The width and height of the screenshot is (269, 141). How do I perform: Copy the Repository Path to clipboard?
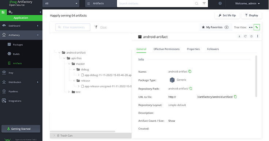pyautogui.click(x=191, y=88)
